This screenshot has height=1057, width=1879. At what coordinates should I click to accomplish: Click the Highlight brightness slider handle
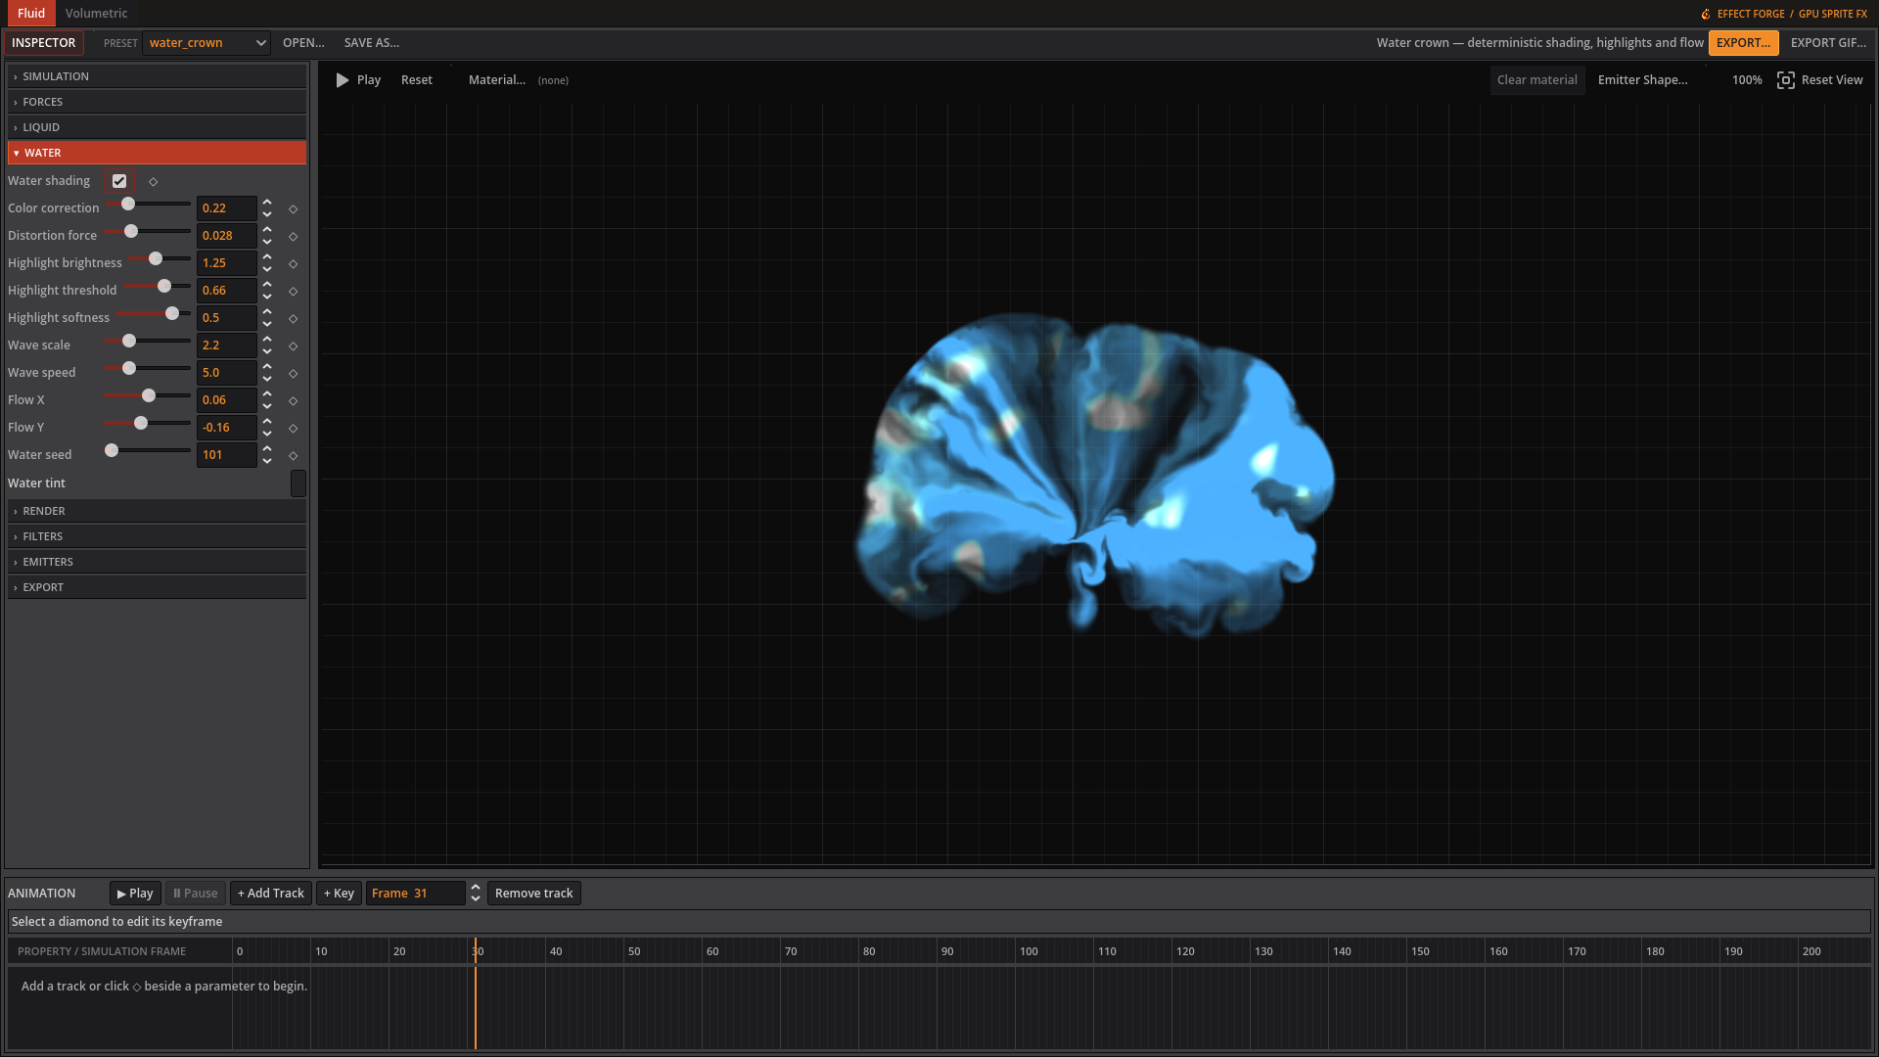[156, 258]
